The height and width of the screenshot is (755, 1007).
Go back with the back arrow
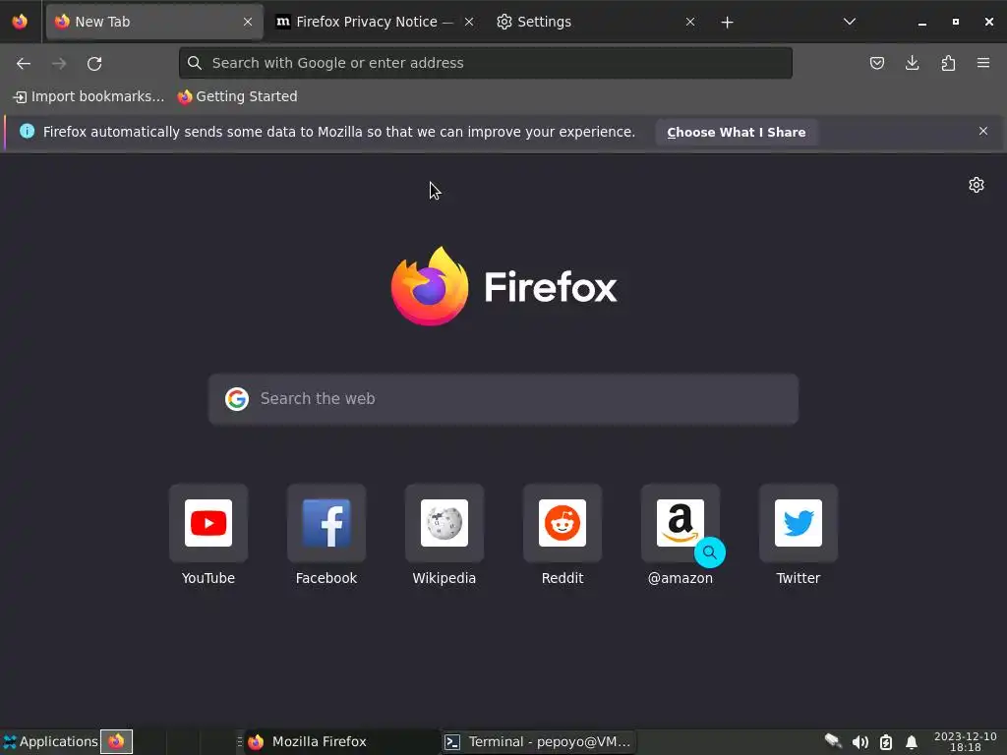pyautogui.click(x=24, y=63)
